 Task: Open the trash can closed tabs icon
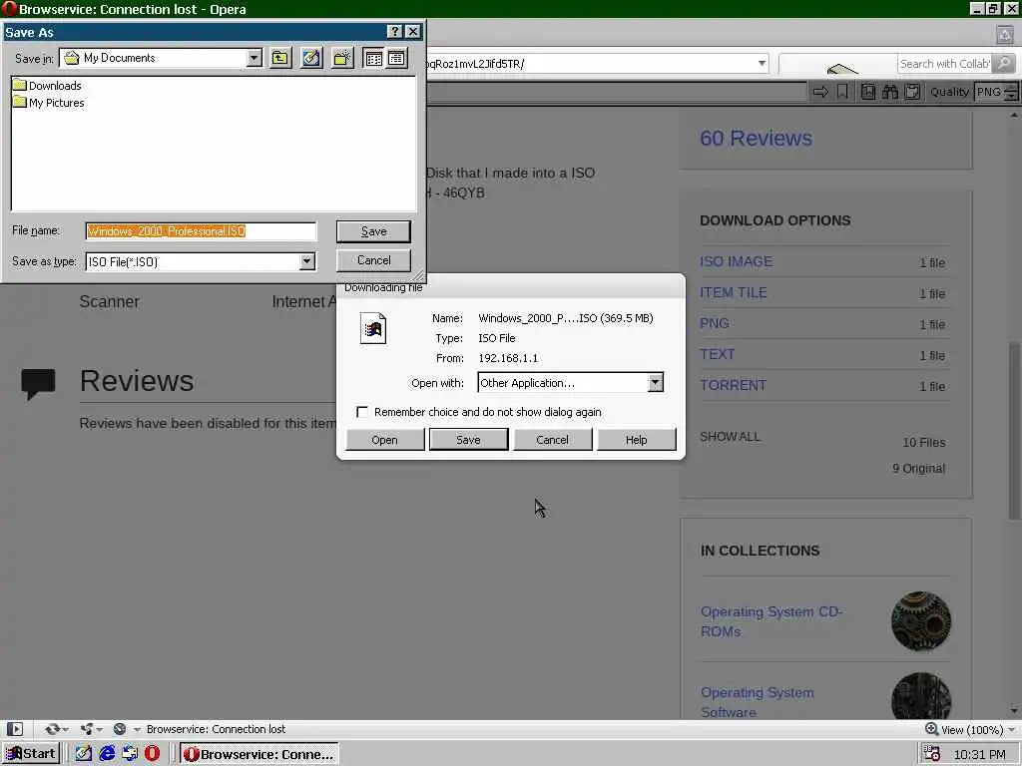(1005, 35)
